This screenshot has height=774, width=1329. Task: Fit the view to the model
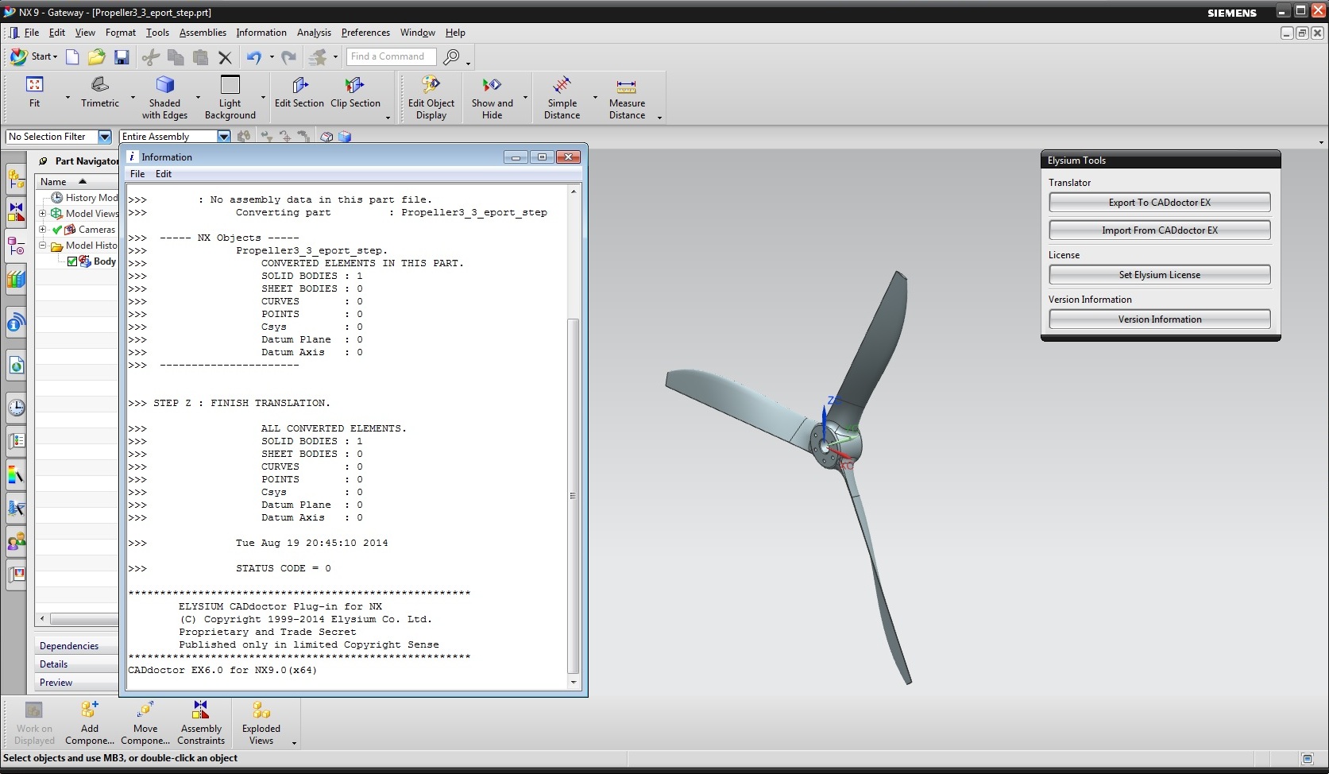(x=34, y=92)
